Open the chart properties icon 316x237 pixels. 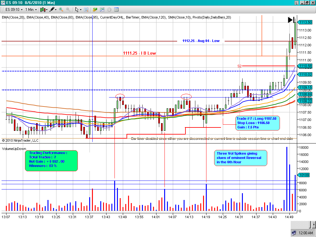click(x=116, y=10)
